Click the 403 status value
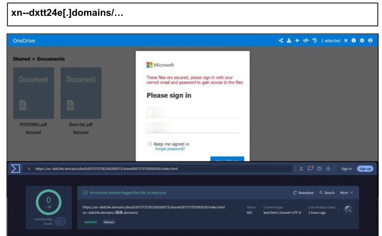This screenshot has width=382, height=236. click(x=249, y=213)
